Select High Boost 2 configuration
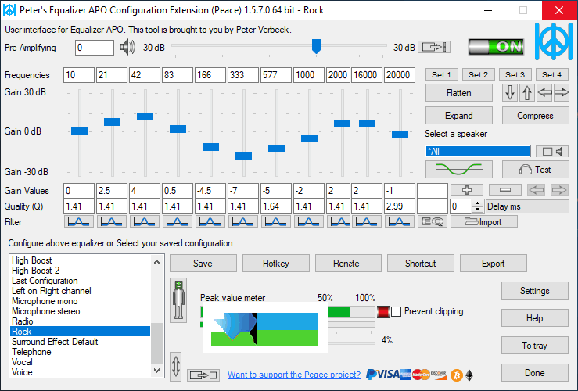This screenshot has height=391, width=578. (80, 271)
